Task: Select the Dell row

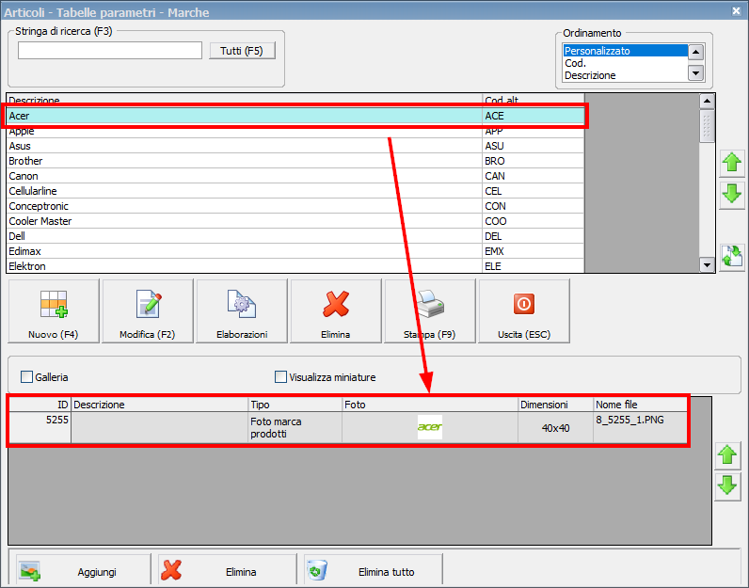Action: coord(295,236)
